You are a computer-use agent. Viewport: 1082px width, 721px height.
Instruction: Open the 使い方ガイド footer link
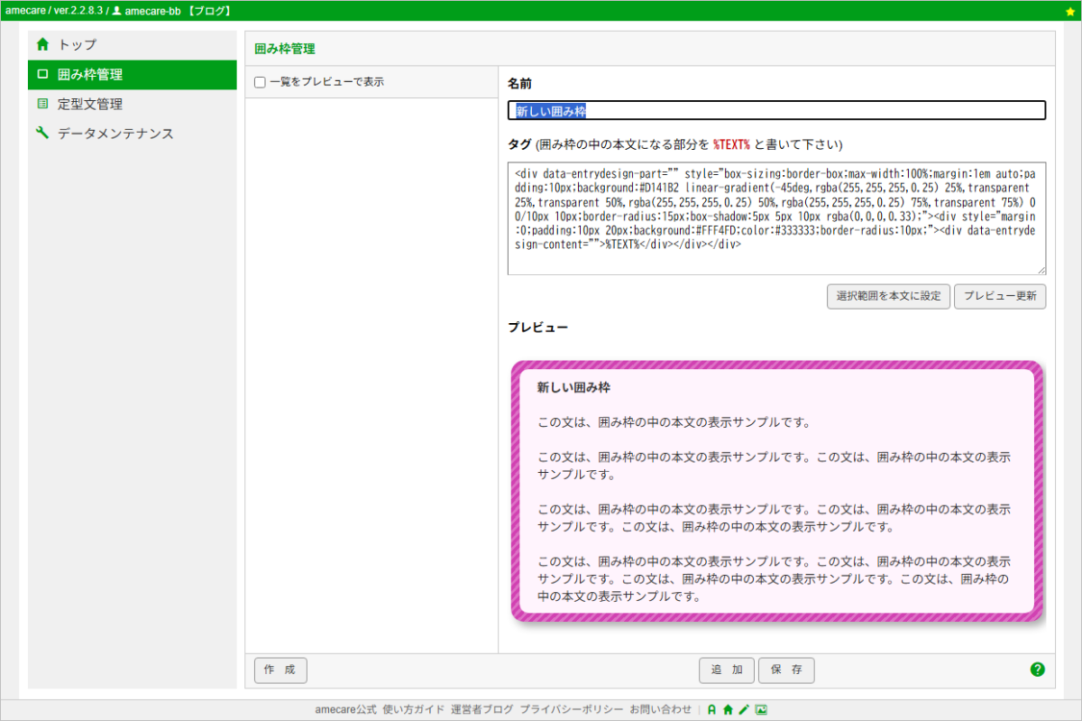pyautogui.click(x=413, y=710)
